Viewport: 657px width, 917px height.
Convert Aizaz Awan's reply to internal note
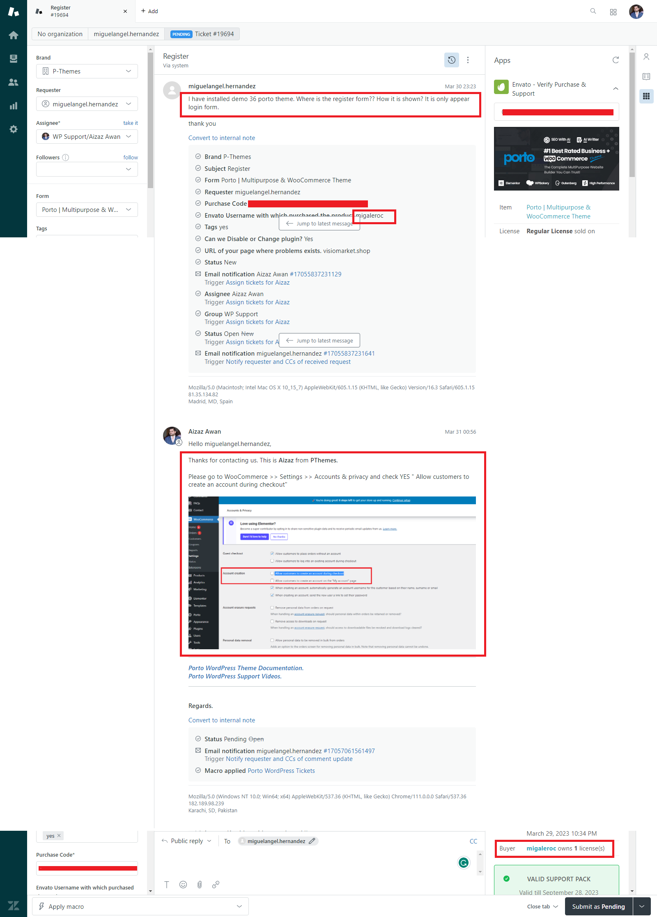222,720
